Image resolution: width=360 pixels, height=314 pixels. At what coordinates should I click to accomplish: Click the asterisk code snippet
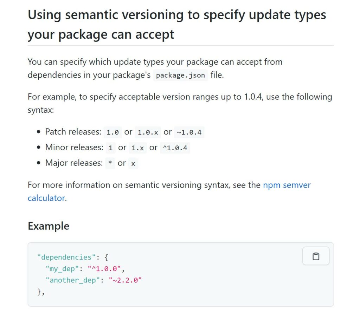click(110, 163)
